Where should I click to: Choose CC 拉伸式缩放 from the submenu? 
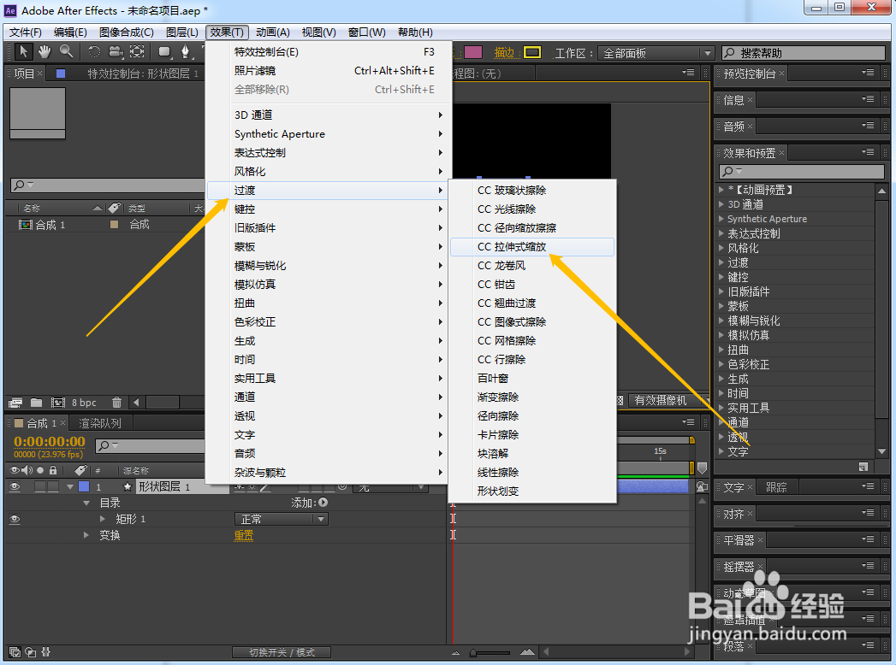[532, 246]
